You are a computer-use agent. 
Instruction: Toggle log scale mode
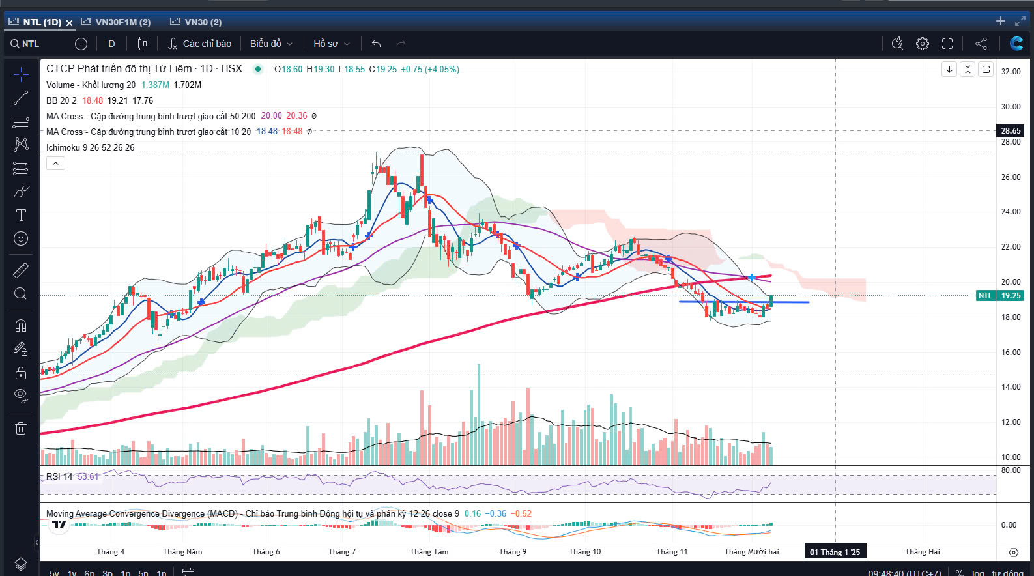[978, 573]
